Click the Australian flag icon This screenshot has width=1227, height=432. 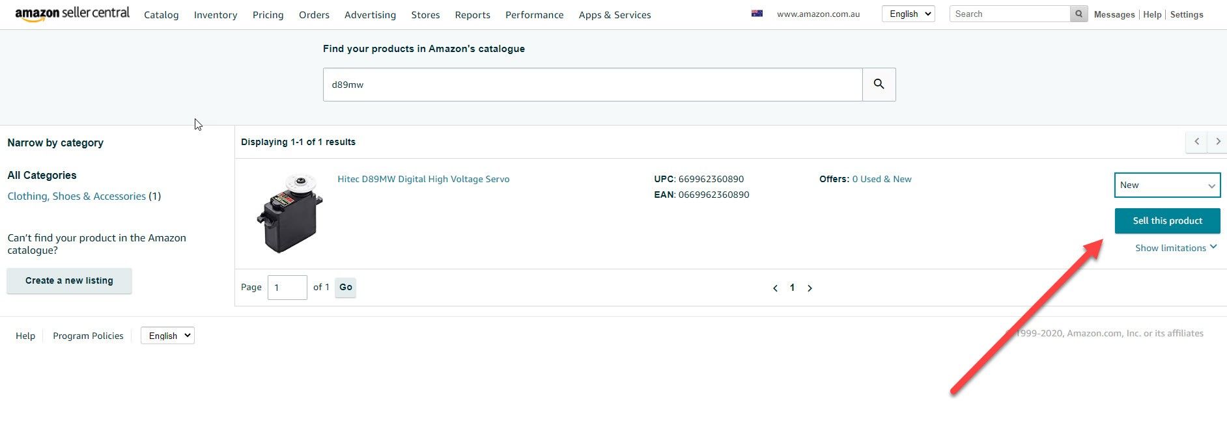757,14
